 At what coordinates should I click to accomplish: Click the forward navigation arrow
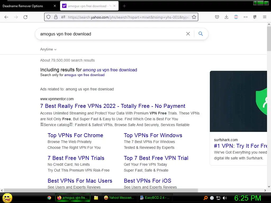pyautogui.click(x=16, y=17)
